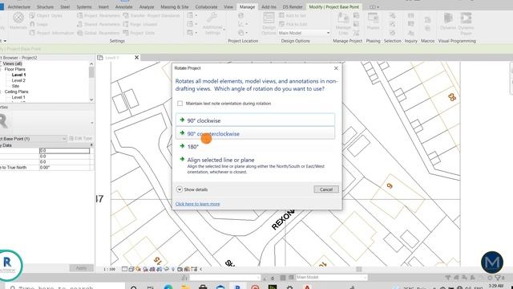Image resolution: width=513 pixels, height=289 pixels.
Task: Open Shared Parameters
Action: coord(99,24)
